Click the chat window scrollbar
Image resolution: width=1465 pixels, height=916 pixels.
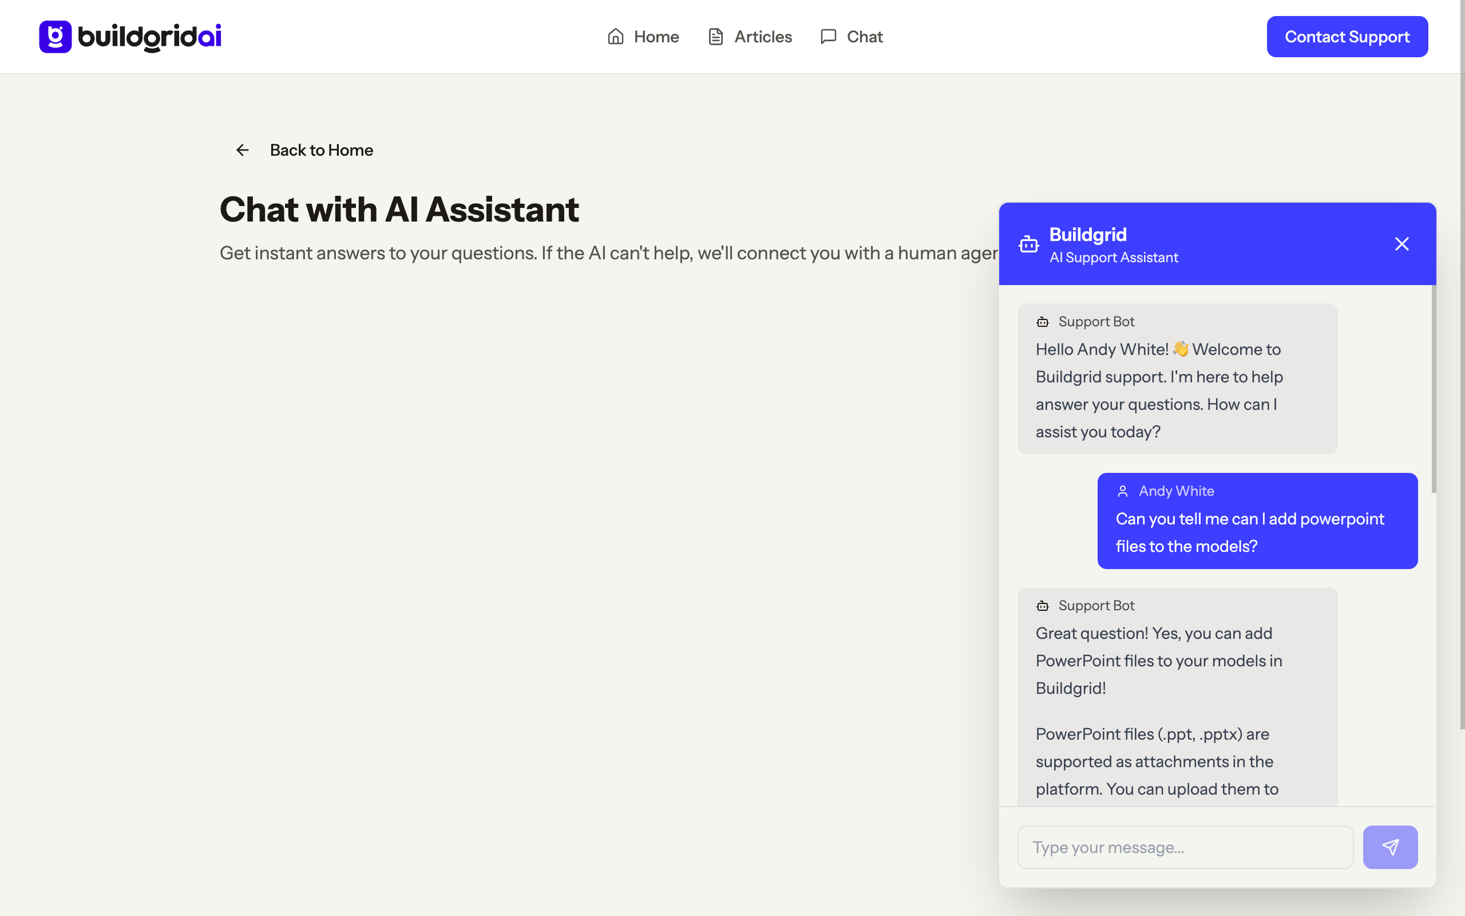1433,388
